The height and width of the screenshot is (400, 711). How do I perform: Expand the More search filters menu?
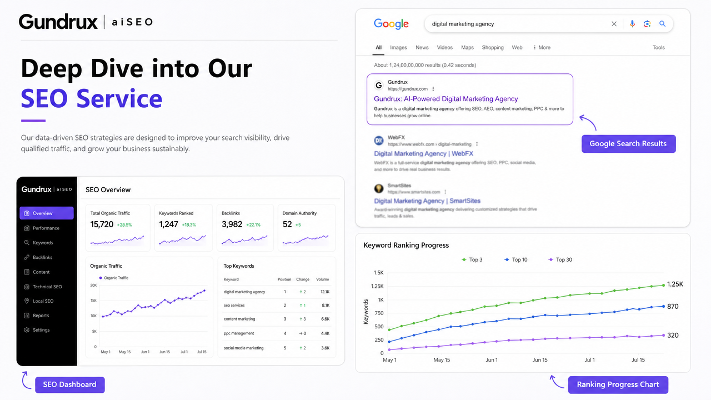pos(542,48)
